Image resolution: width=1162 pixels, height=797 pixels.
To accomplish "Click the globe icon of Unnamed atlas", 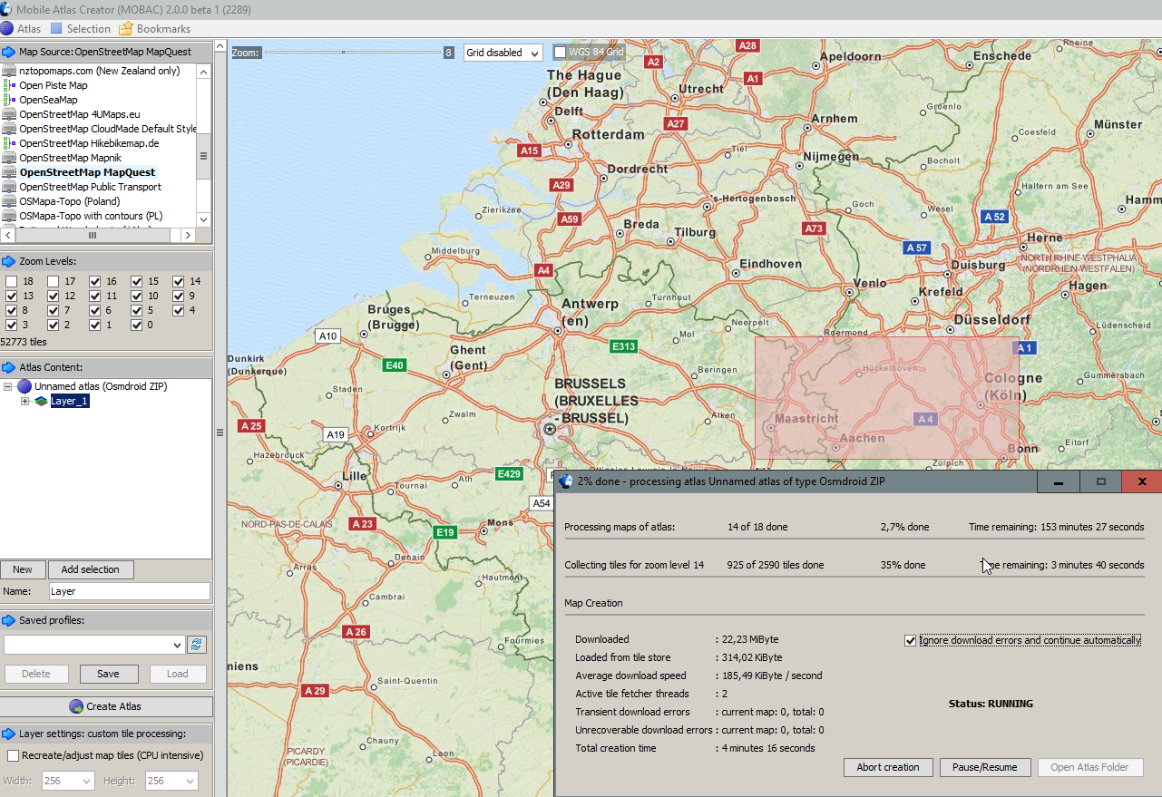I will [x=24, y=386].
